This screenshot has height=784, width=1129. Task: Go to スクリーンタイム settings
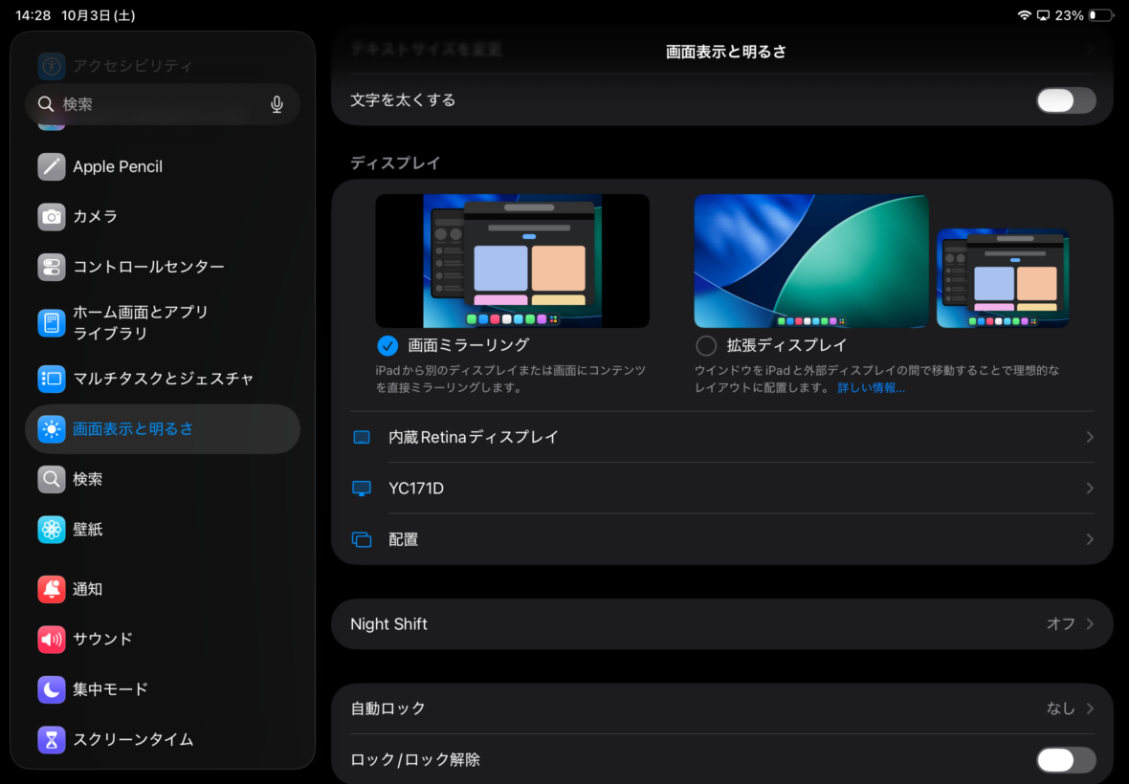[163, 739]
